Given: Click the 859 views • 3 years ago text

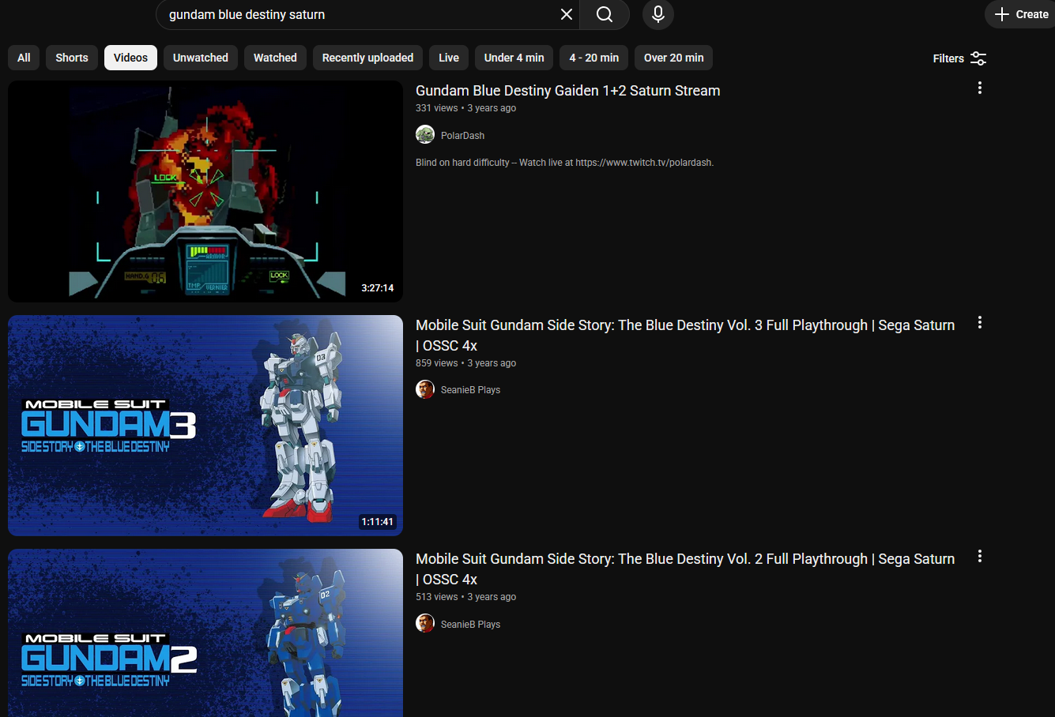Looking at the screenshot, I should [465, 363].
